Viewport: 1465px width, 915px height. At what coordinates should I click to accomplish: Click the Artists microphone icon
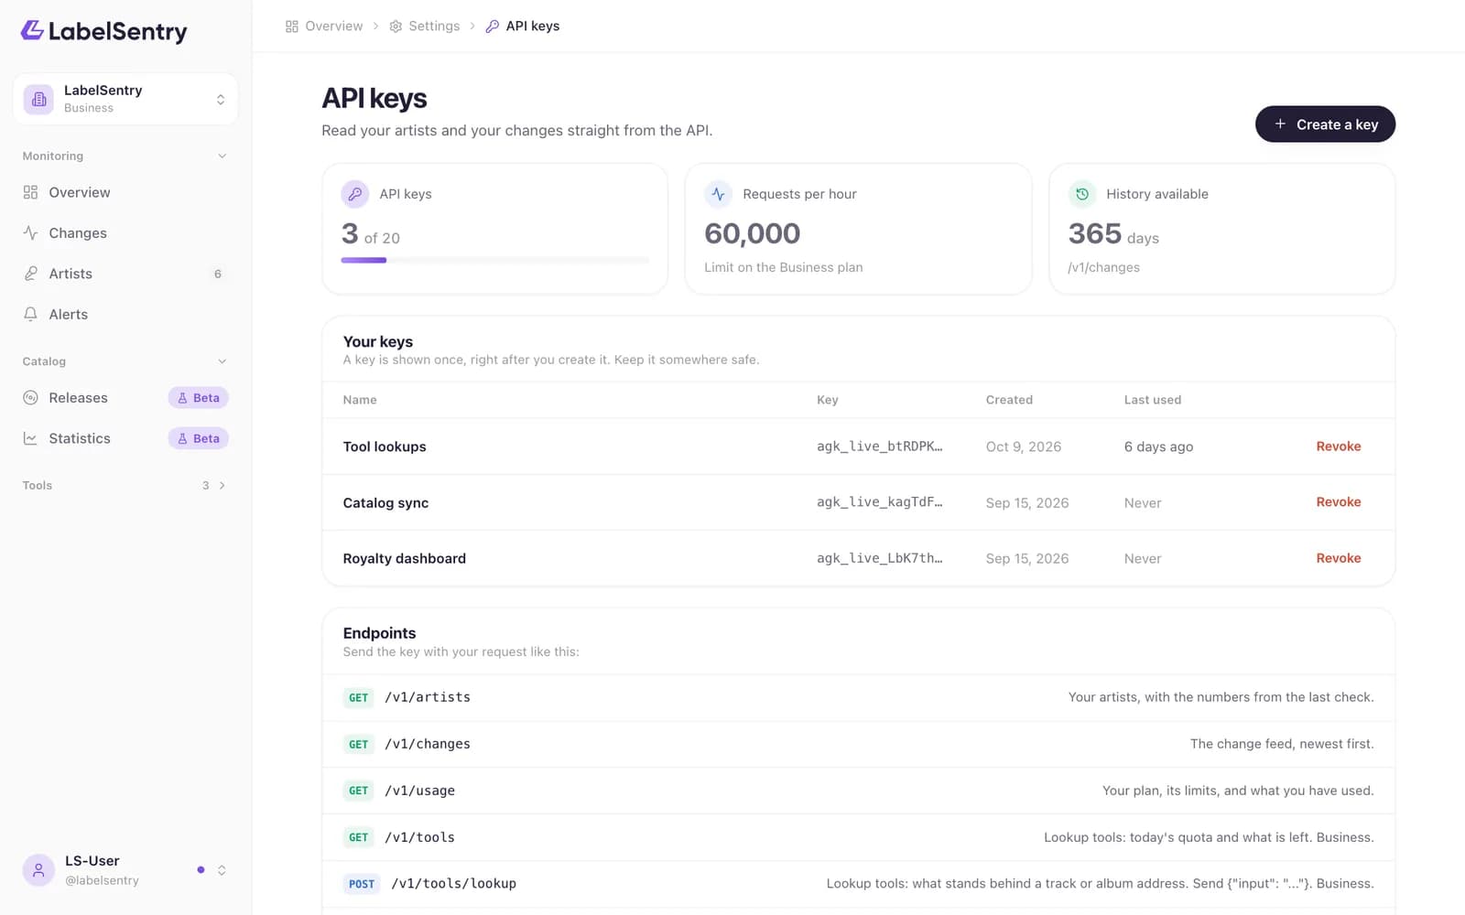(30, 274)
